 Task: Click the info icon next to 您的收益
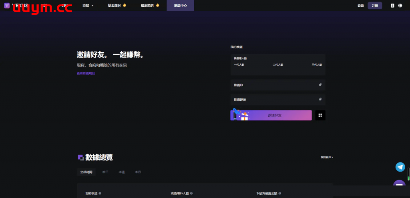point(100,193)
